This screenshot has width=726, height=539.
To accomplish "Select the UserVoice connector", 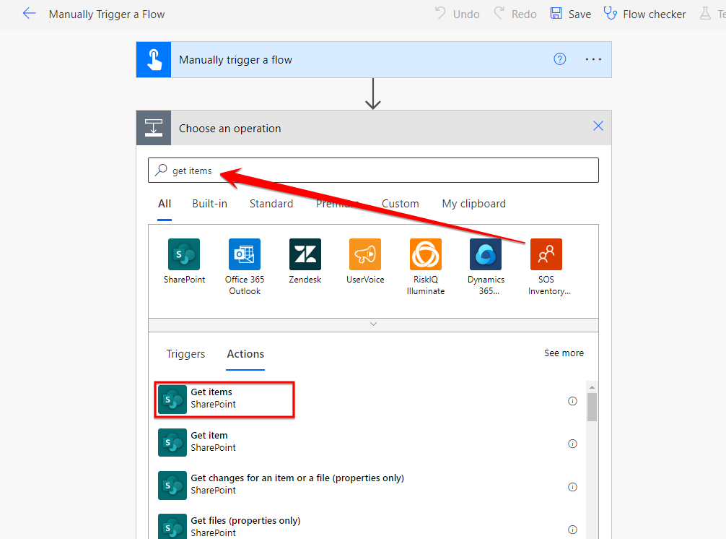I will click(365, 262).
